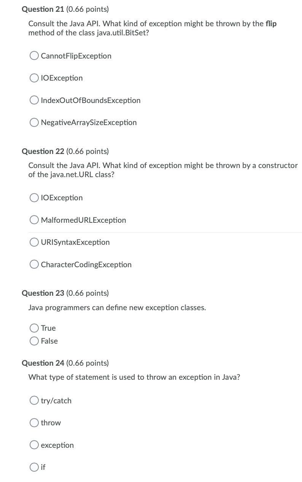Select try/catch for Question 24
Viewport: 302px width, 482px height.
[34, 400]
